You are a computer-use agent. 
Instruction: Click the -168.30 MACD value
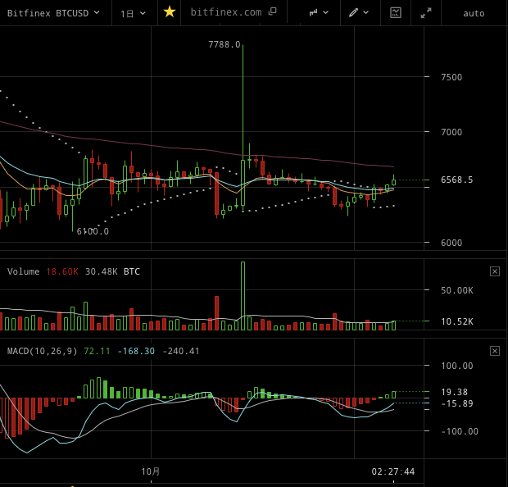pyautogui.click(x=136, y=351)
